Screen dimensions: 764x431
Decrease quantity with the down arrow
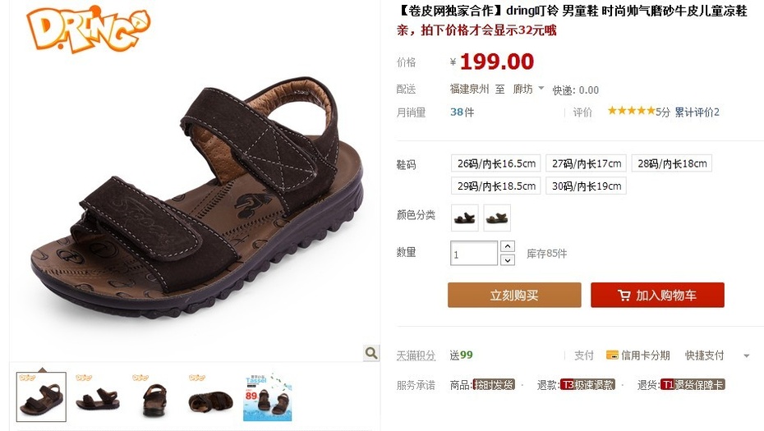[x=508, y=260]
